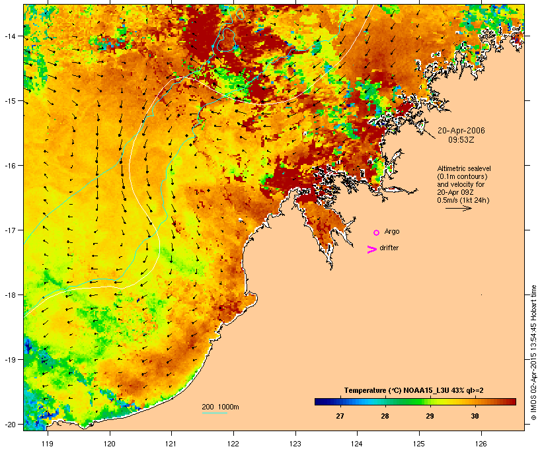Click the colorbar label '30'
Viewport: 542px width, 449px height.
click(475, 416)
